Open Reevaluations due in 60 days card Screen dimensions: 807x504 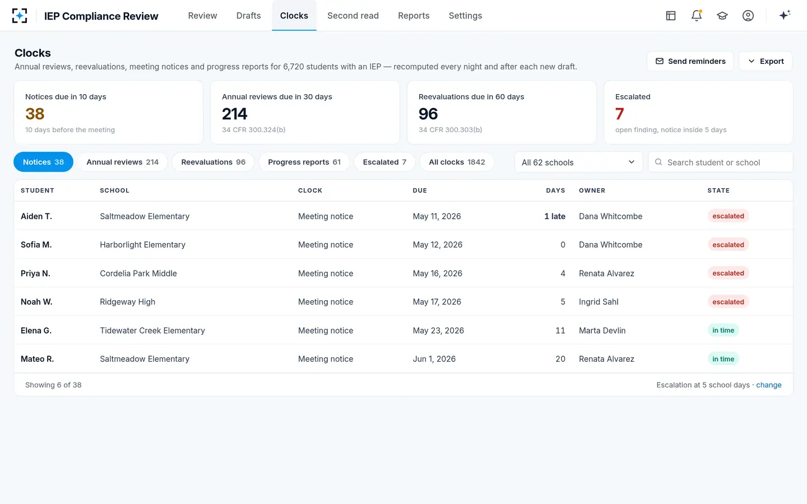[x=502, y=113]
